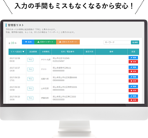Click the 備考 column header
The image size is (148, 138).
(111, 52)
